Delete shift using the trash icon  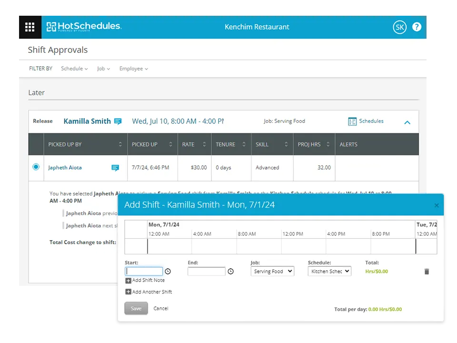pyautogui.click(x=427, y=272)
